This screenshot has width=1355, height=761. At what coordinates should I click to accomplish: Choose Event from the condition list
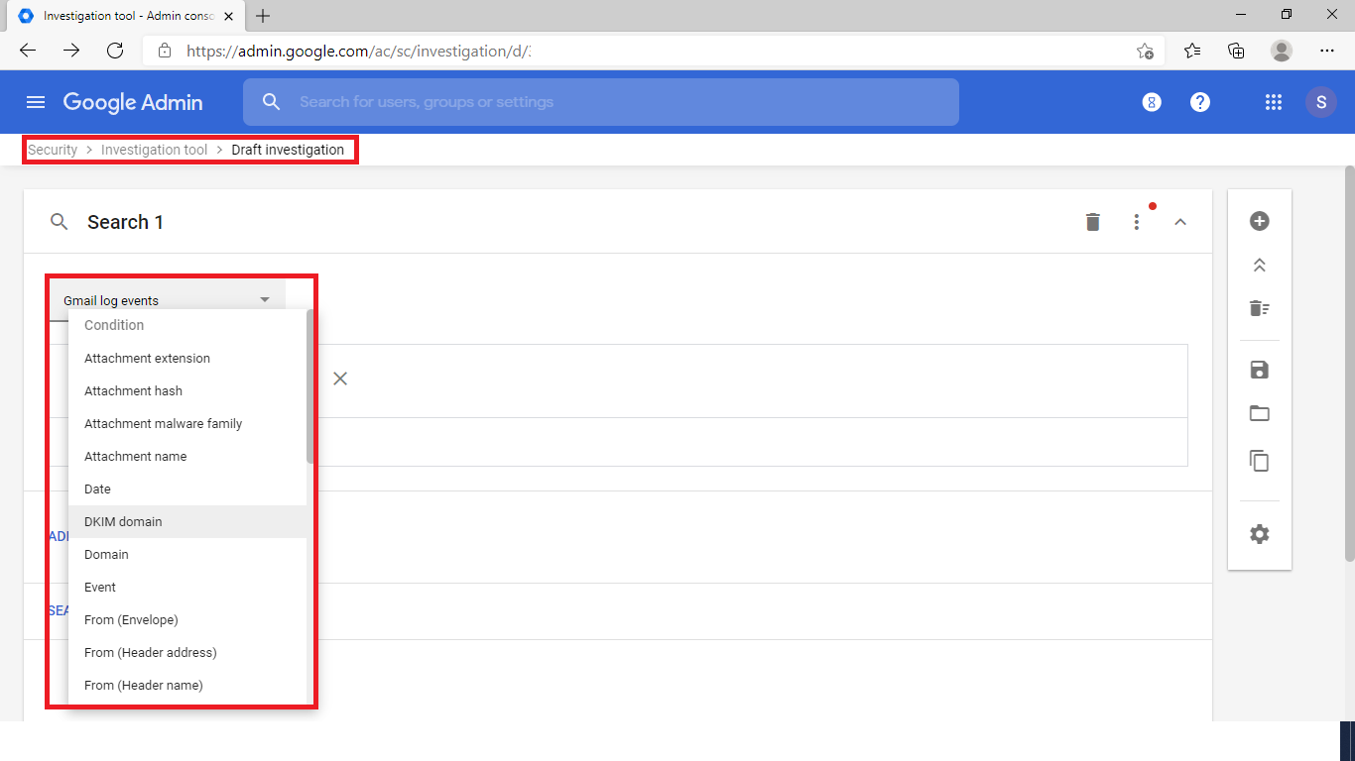(186, 587)
